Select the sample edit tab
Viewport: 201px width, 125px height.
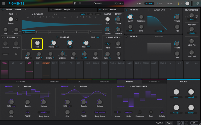pyautogui.click(x=90, y=14)
